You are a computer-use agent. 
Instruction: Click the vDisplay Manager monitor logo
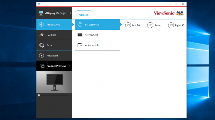[41, 13]
